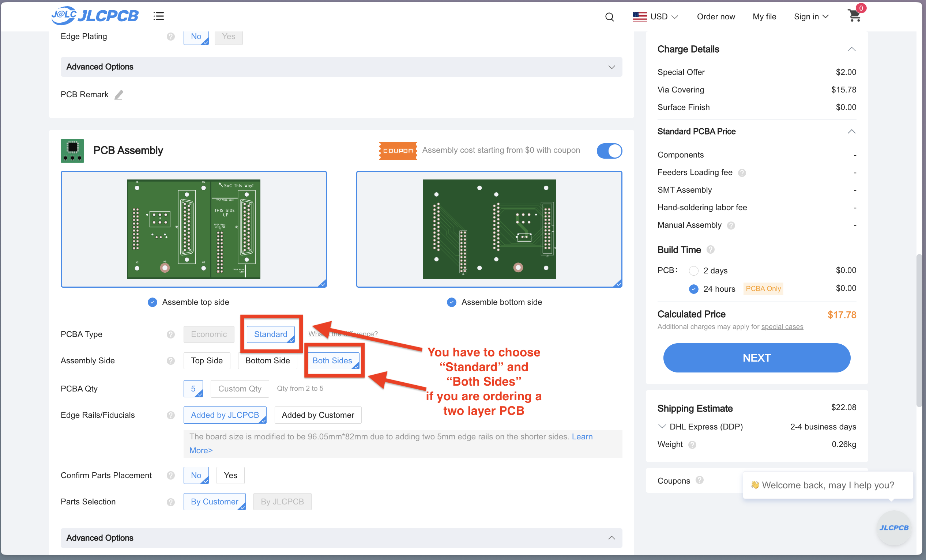
Task: Open the hamburger list menu
Action: (x=159, y=16)
